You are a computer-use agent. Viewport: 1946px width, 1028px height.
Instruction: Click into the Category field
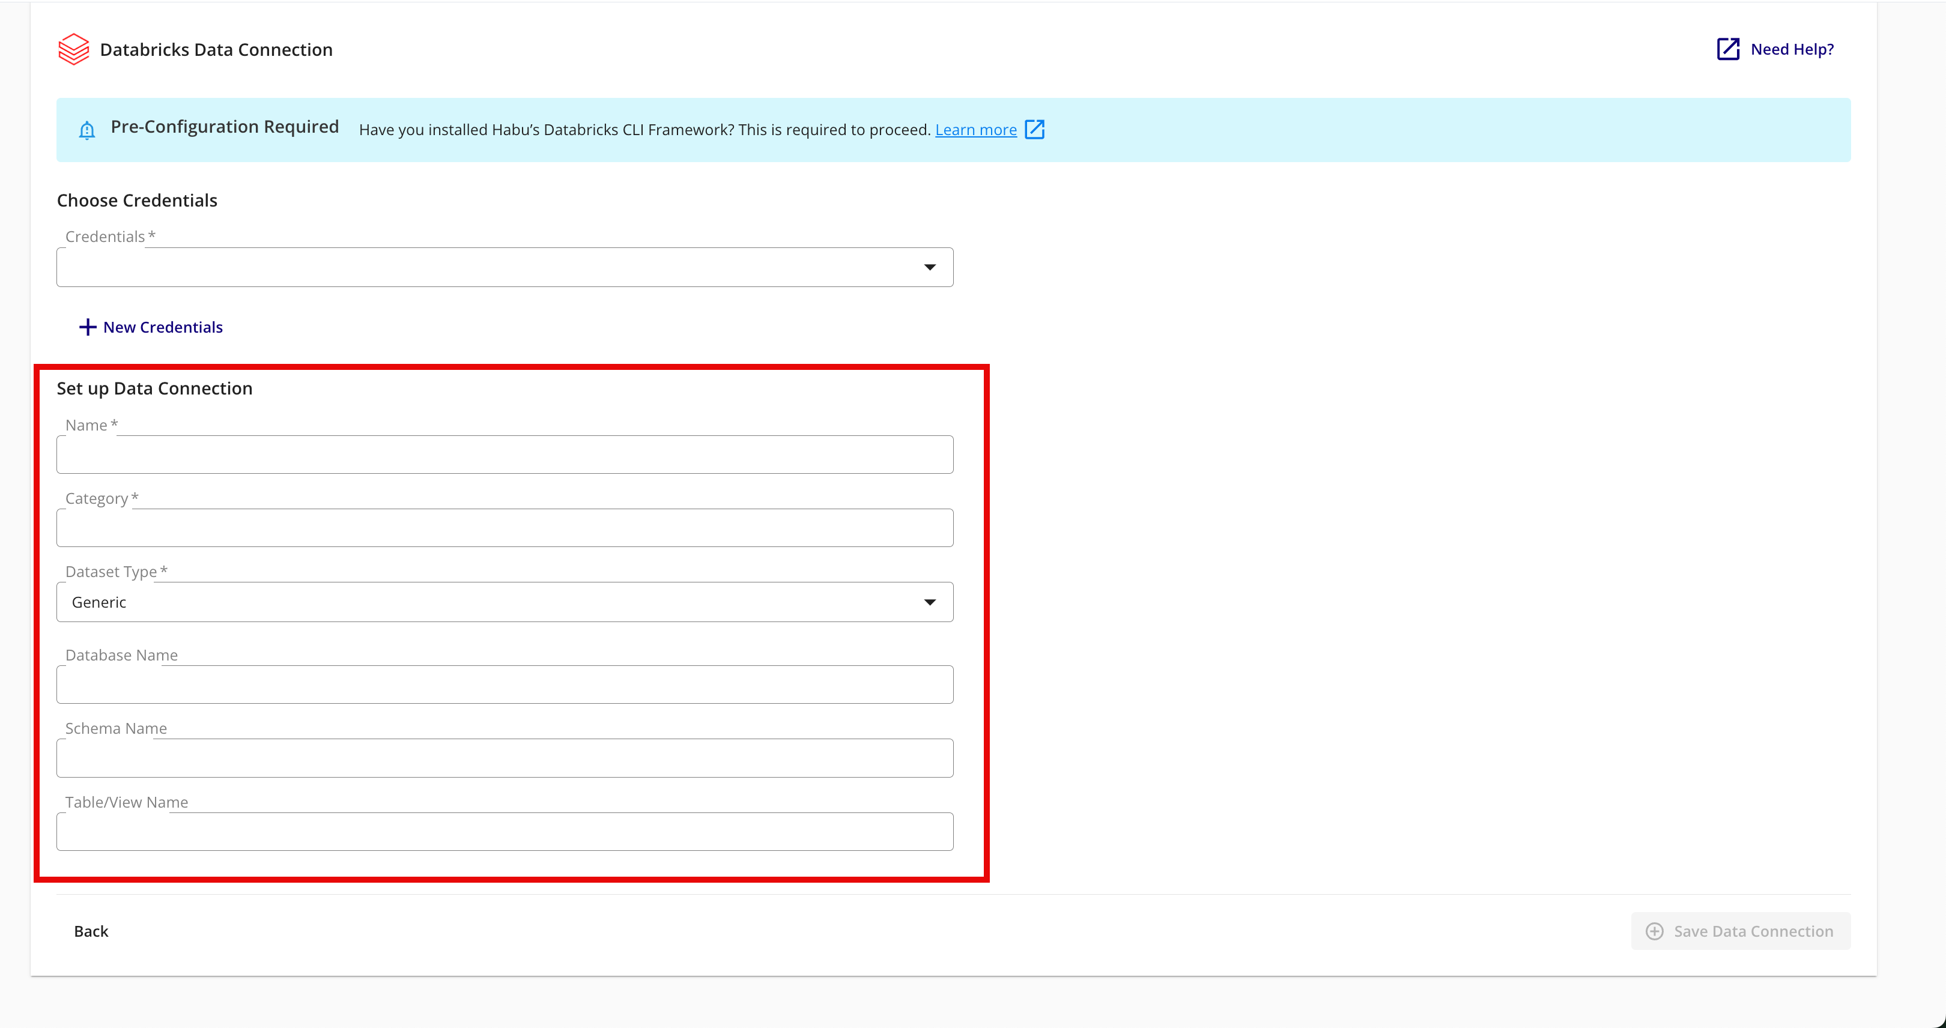[505, 528]
